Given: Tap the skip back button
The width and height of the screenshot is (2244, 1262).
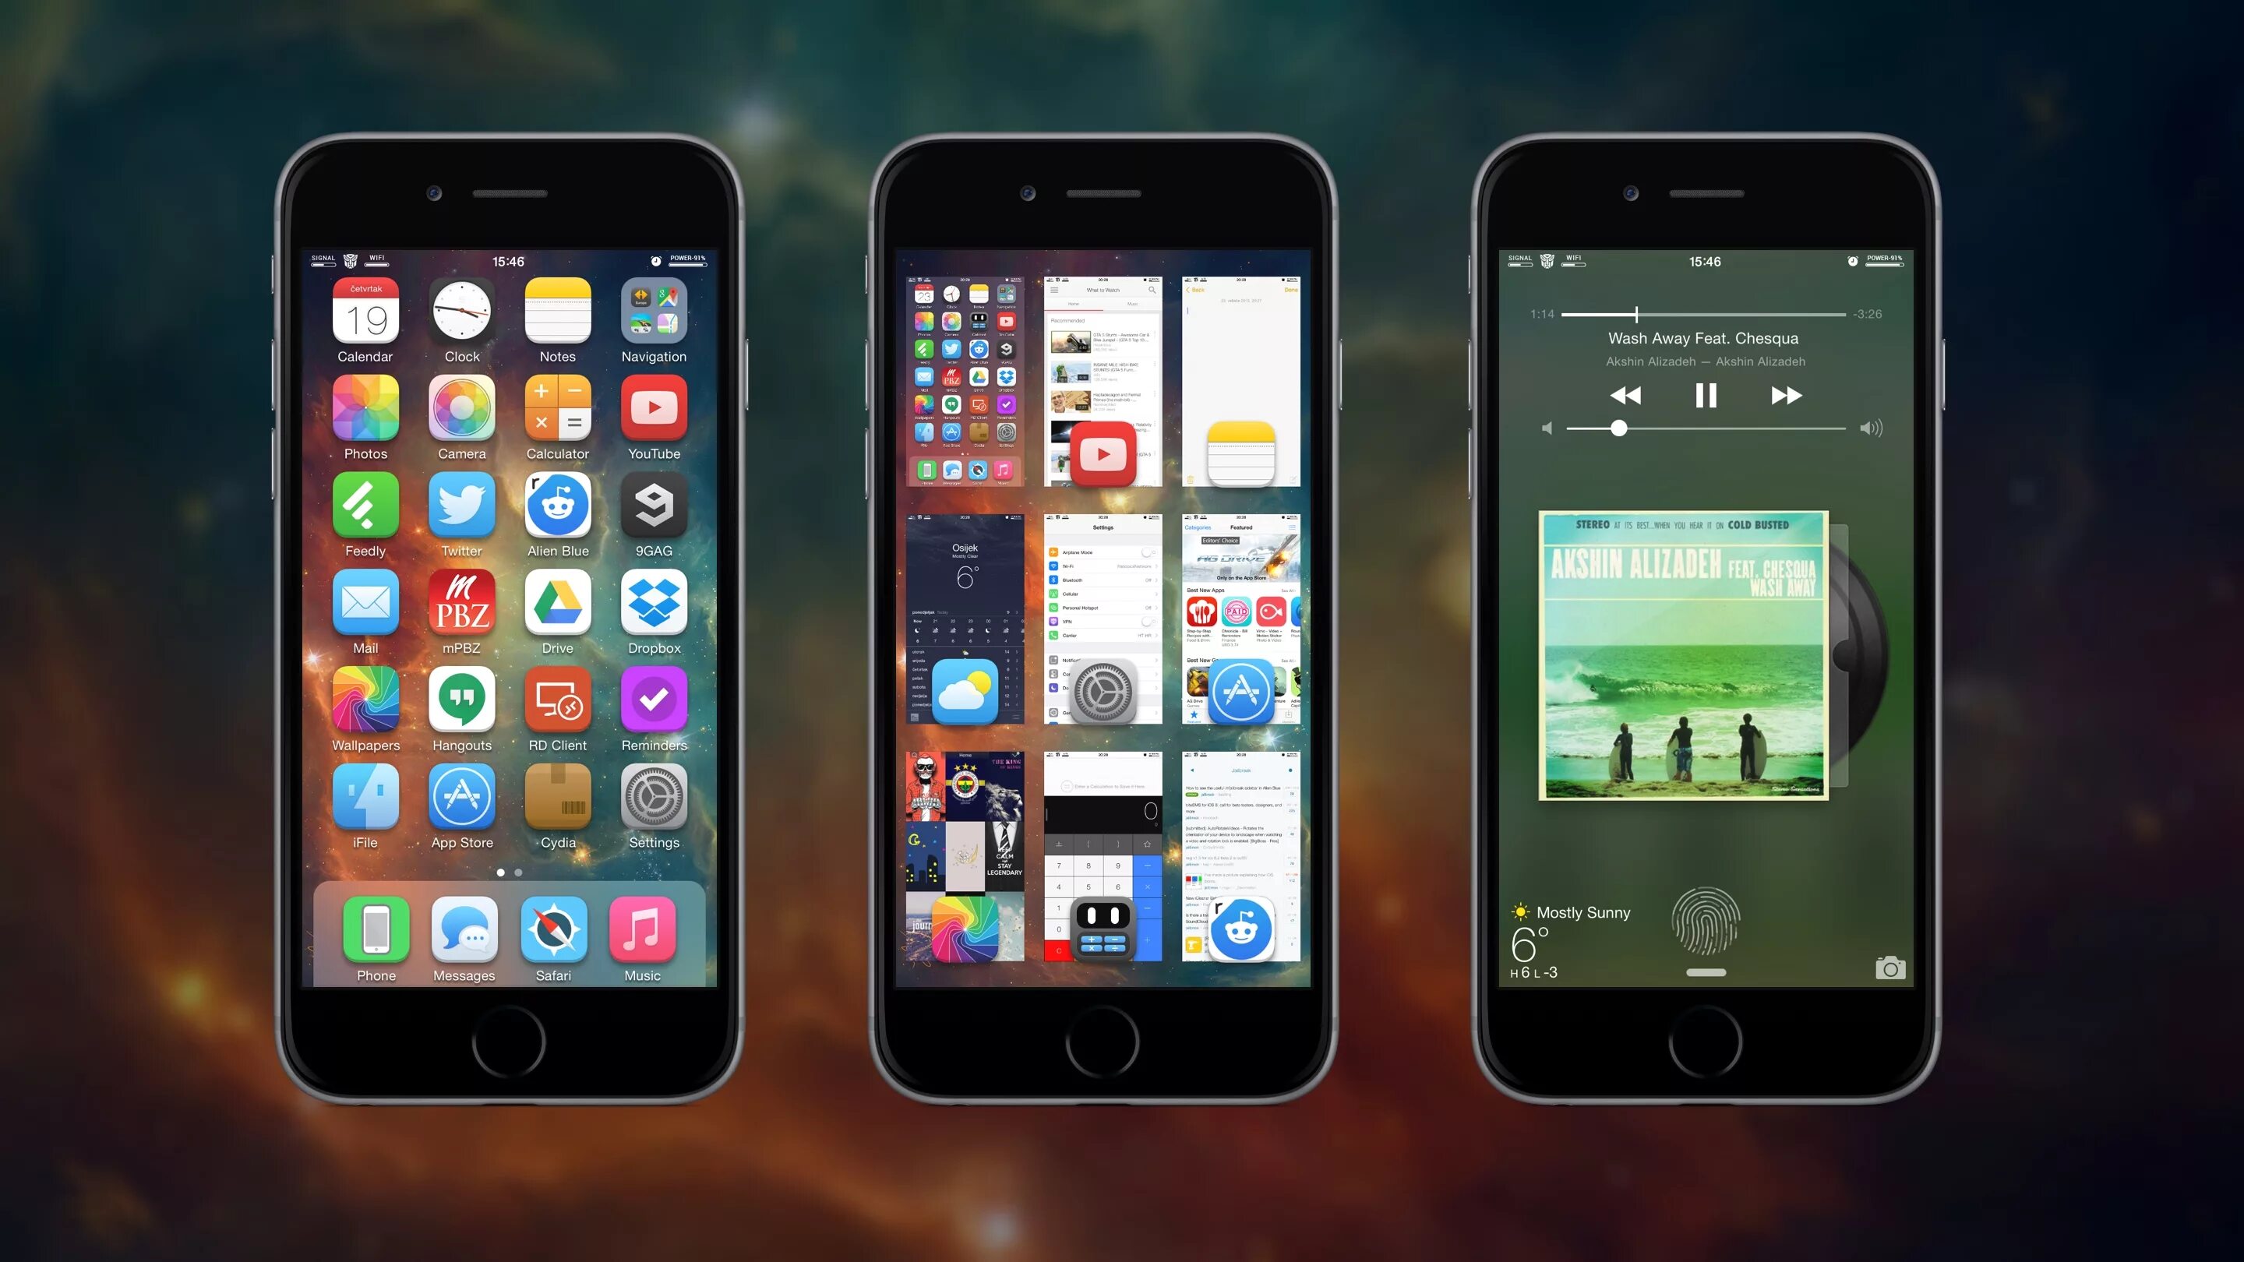Looking at the screenshot, I should coord(1631,396).
